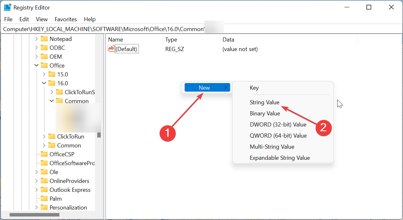Select the Personalization key label
403x220 pixels.
click(x=68, y=207)
